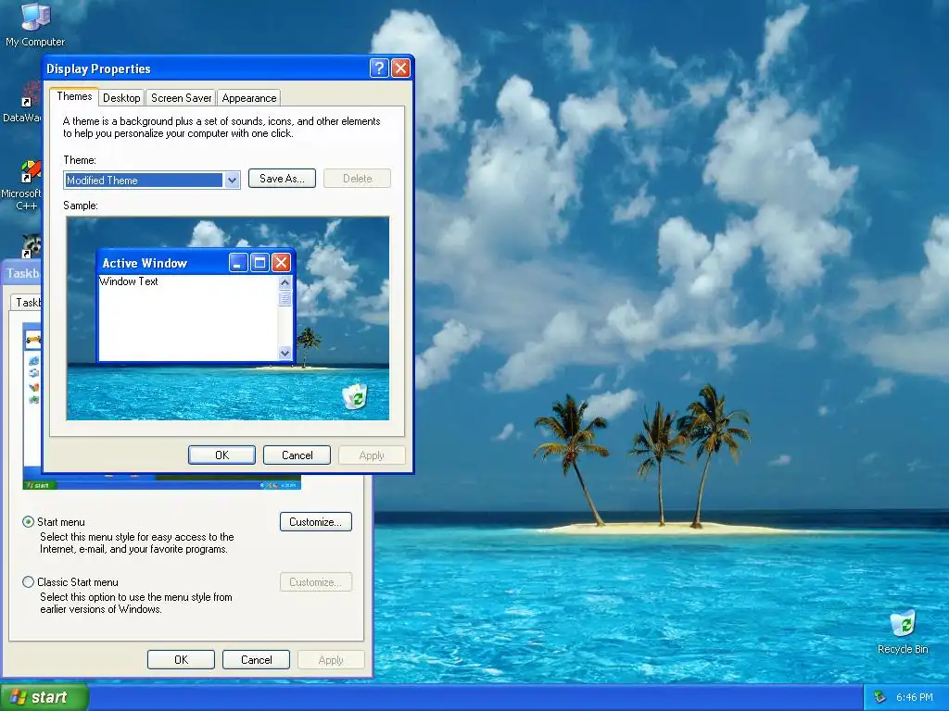Click the theme sample preview image

tap(228, 318)
